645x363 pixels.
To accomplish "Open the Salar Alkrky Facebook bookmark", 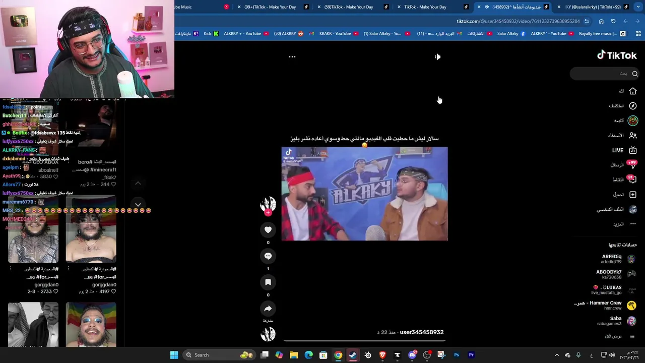I will point(511,34).
